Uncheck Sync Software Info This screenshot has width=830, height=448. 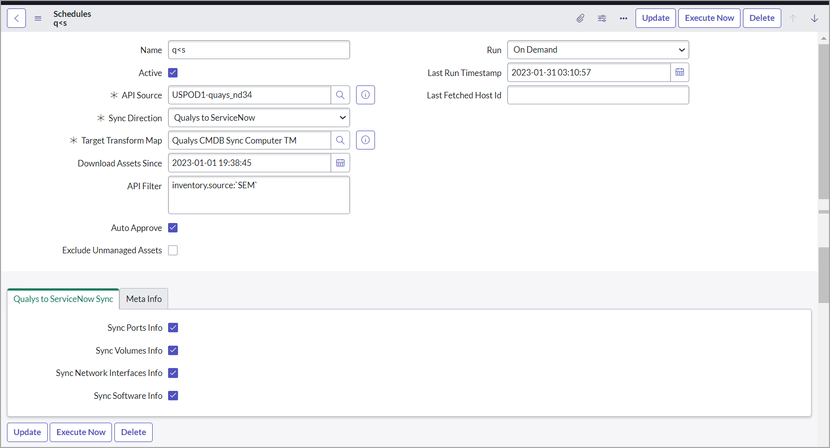[173, 396]
